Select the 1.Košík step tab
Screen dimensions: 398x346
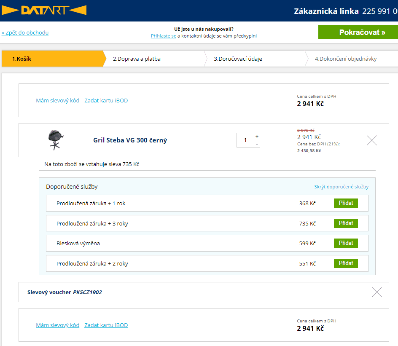pyautogui.click(x=53, y=59)
